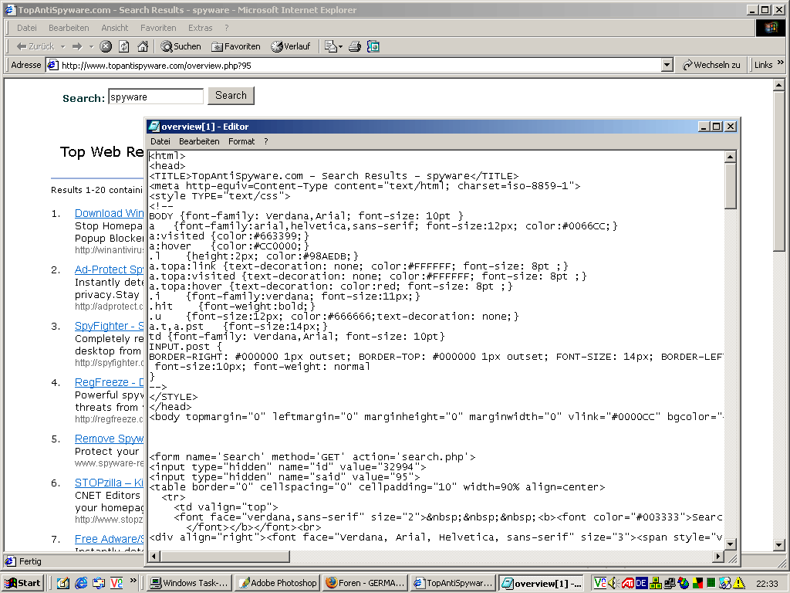The image size is (790, 593).
Task: Click Editor vertical scrollbar down arrow
Action: 731,544
